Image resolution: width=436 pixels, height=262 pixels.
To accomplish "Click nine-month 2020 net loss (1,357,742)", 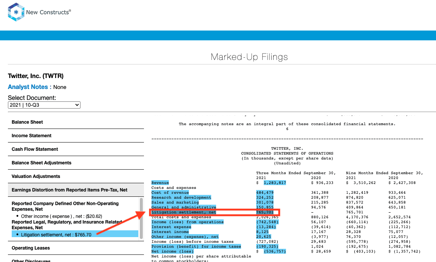I will coord(405,251).
